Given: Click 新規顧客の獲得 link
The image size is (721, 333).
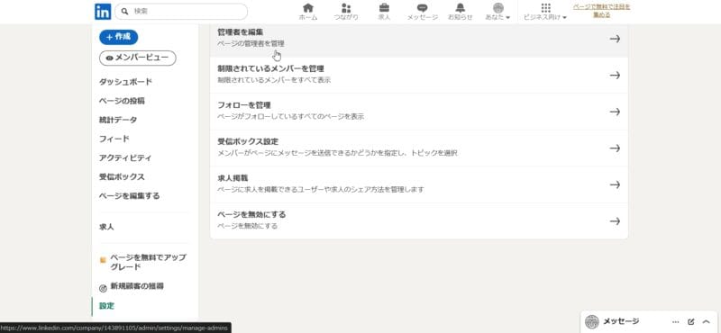Looking at the screenshot, I should click(x=137, y=286).
